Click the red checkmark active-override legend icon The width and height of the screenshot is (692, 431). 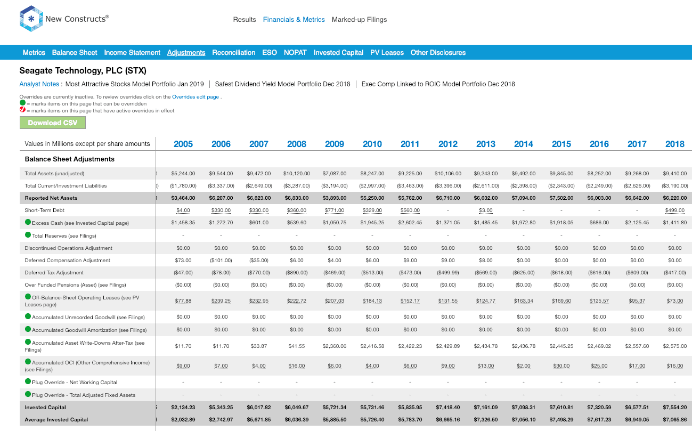point(22,110)
